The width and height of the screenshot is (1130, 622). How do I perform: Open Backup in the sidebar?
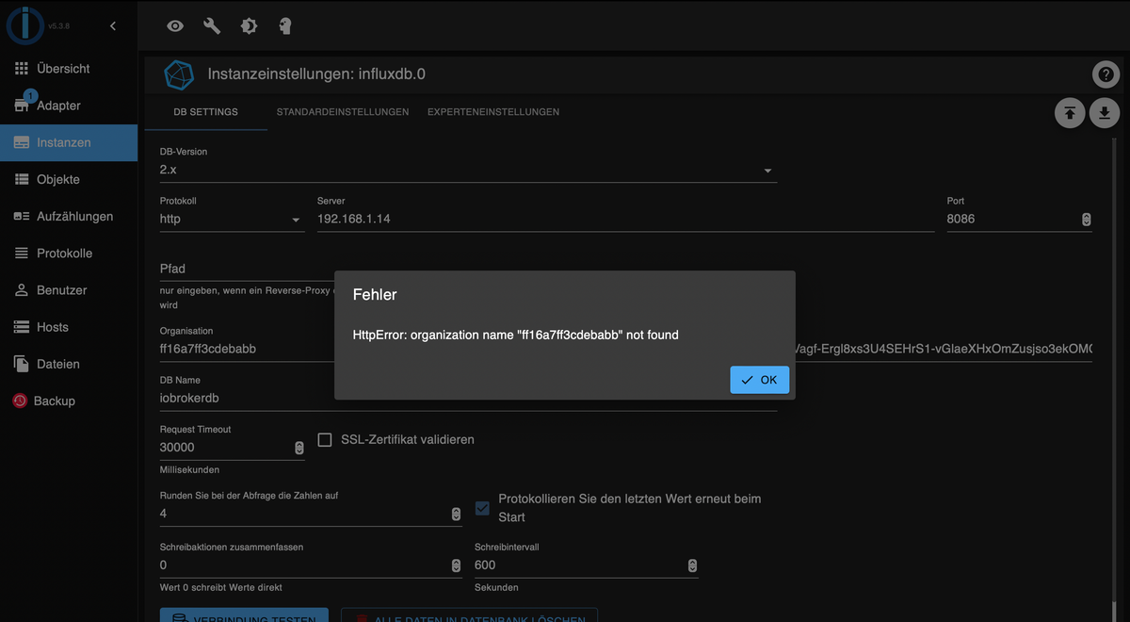(x=69, y=401)
